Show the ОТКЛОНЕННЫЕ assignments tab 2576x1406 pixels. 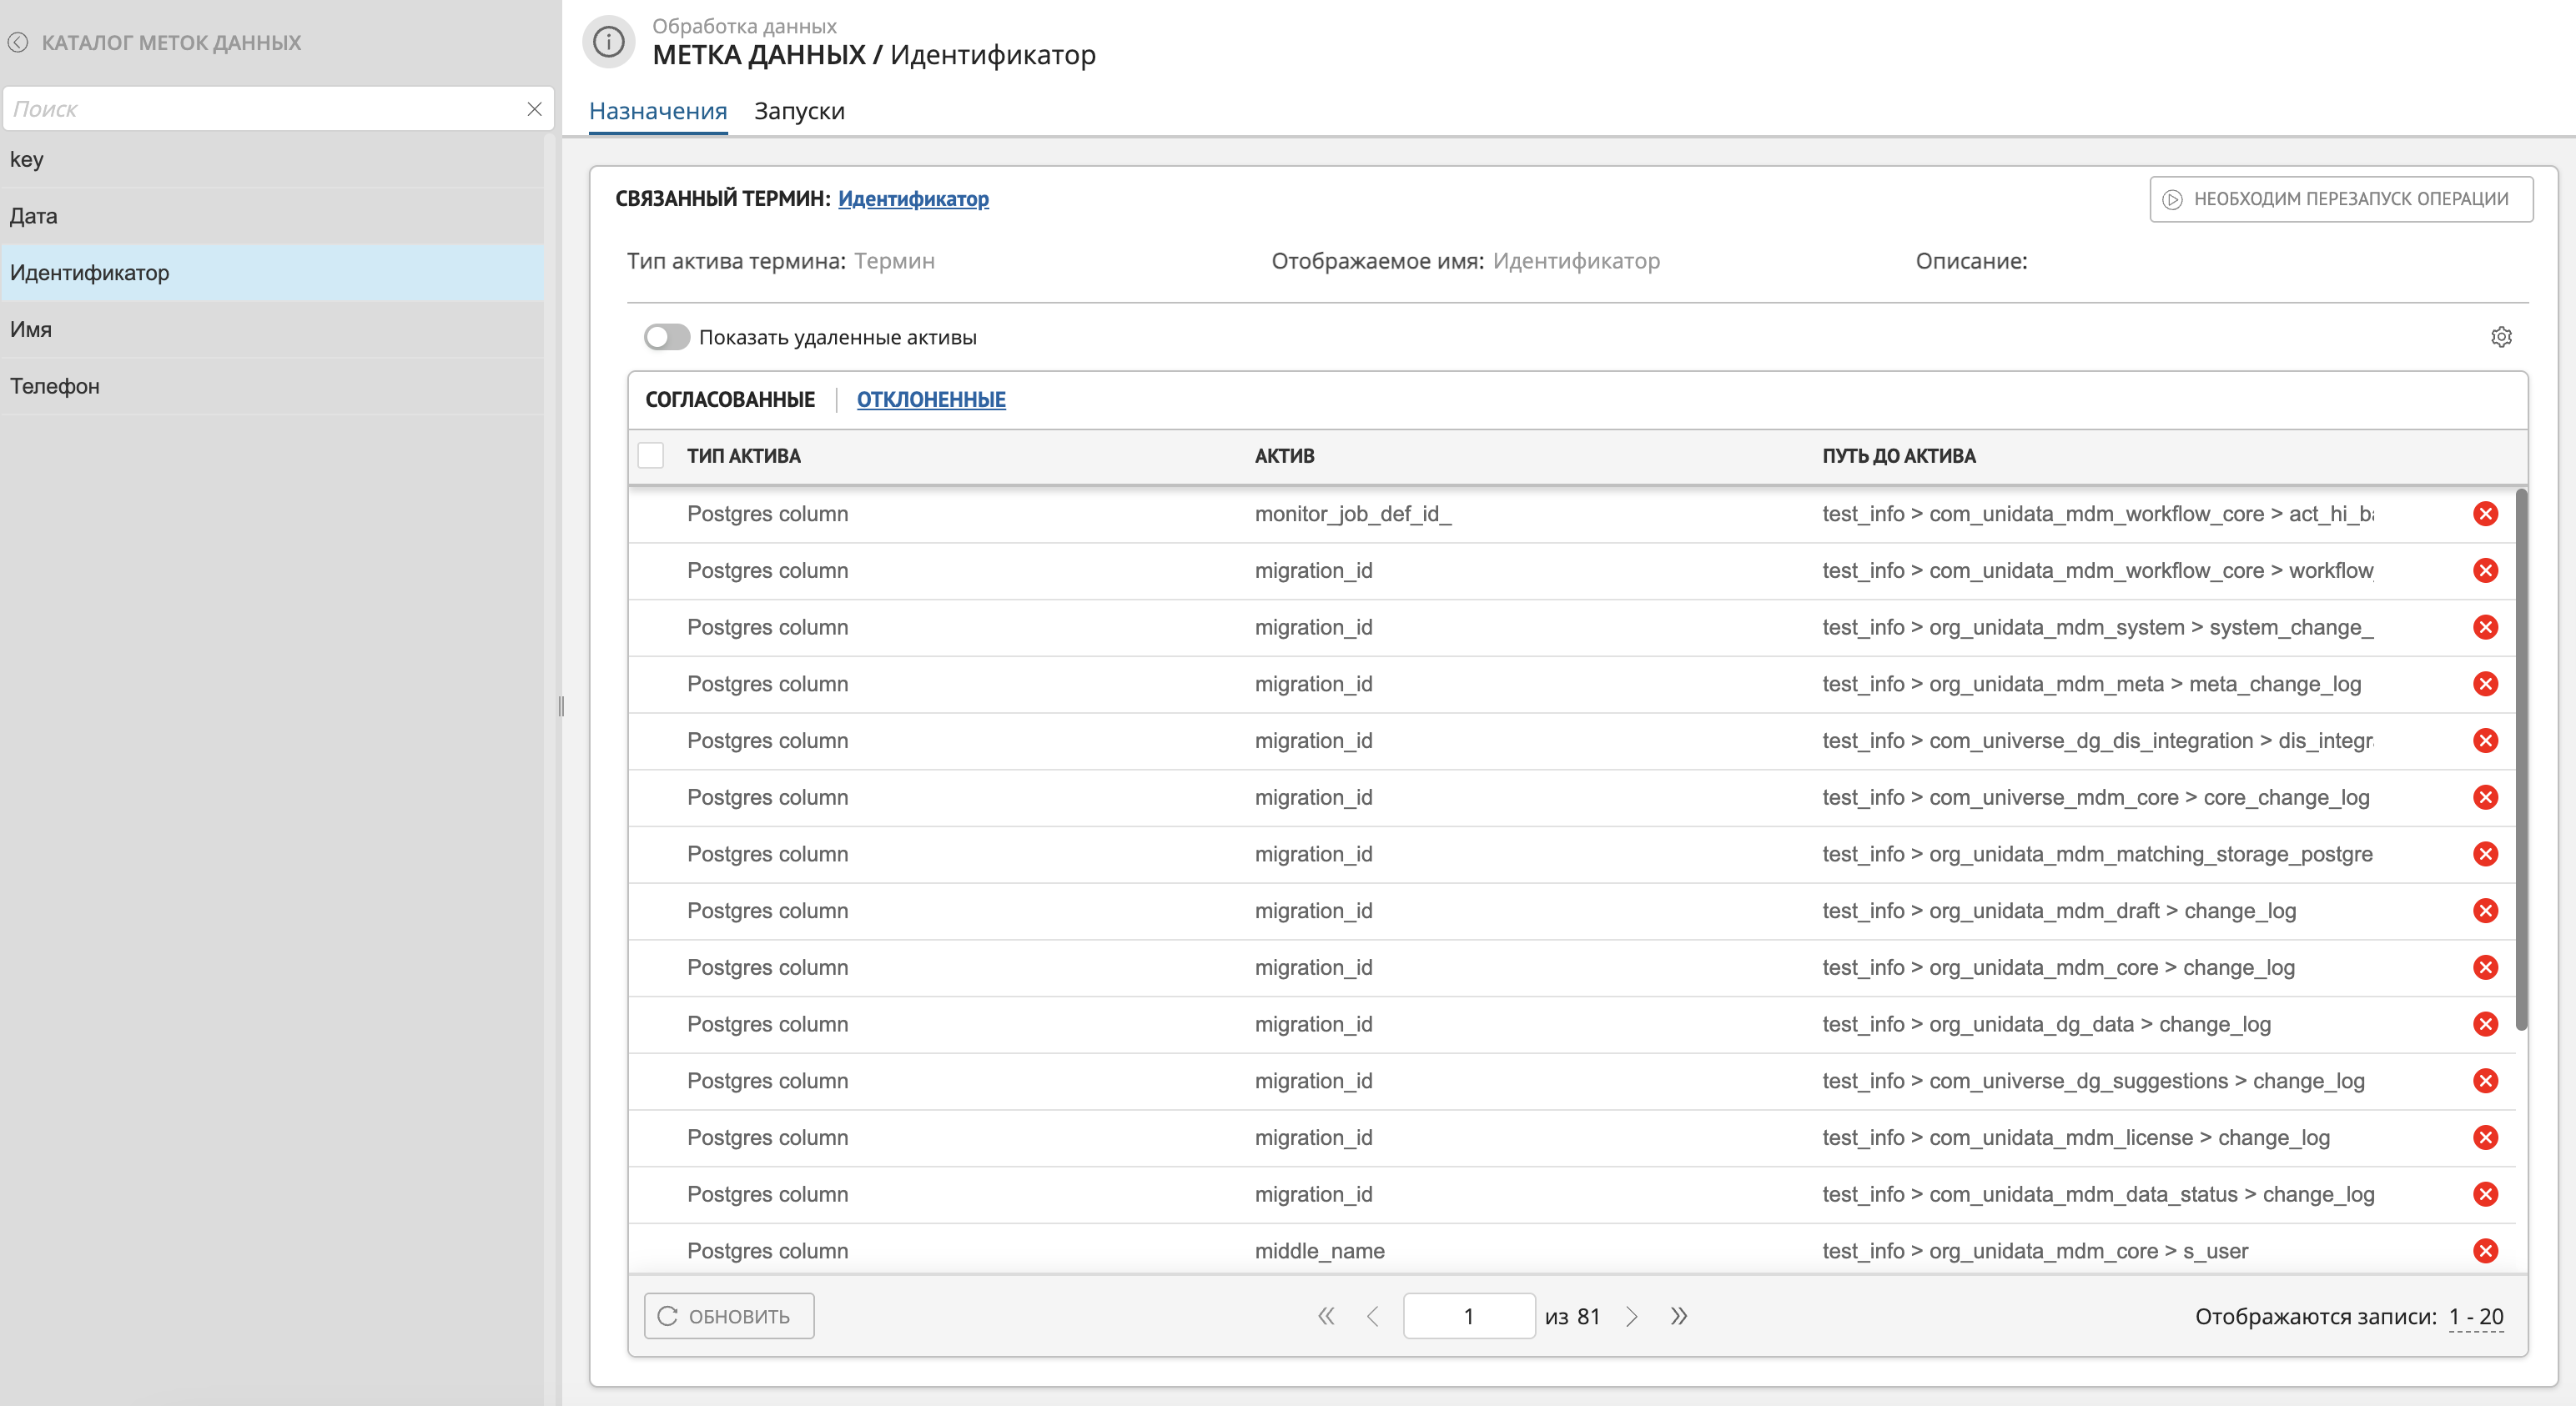(x=931, y=400)
